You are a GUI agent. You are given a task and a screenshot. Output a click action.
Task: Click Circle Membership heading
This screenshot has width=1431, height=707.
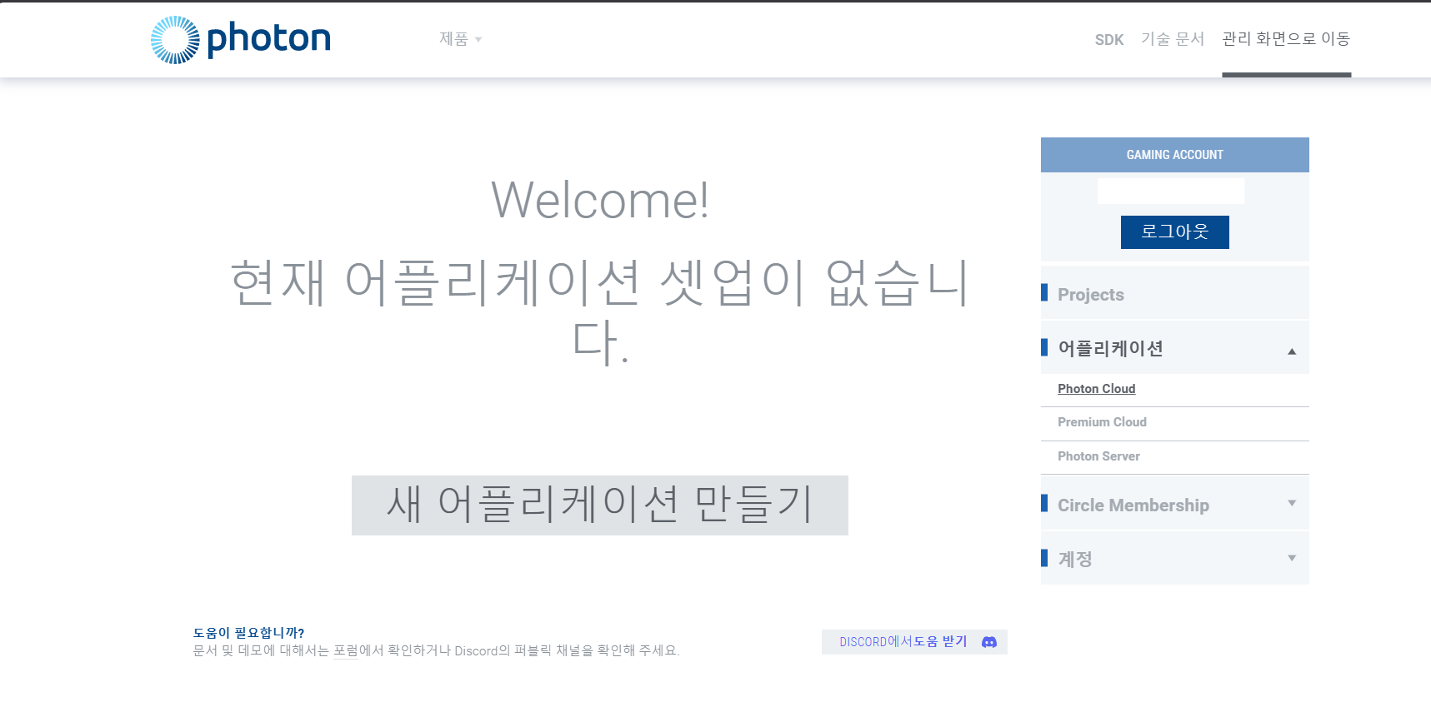(x=1133, y=505)
